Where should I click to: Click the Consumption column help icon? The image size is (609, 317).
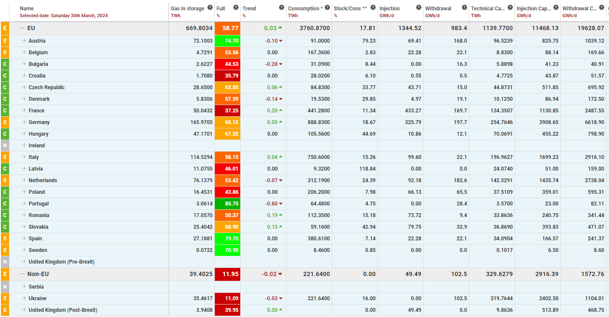(327, 7)
